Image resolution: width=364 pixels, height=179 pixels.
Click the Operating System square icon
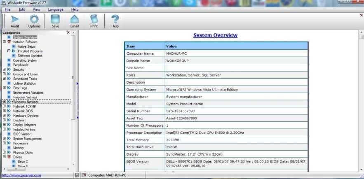click(9, 60)
